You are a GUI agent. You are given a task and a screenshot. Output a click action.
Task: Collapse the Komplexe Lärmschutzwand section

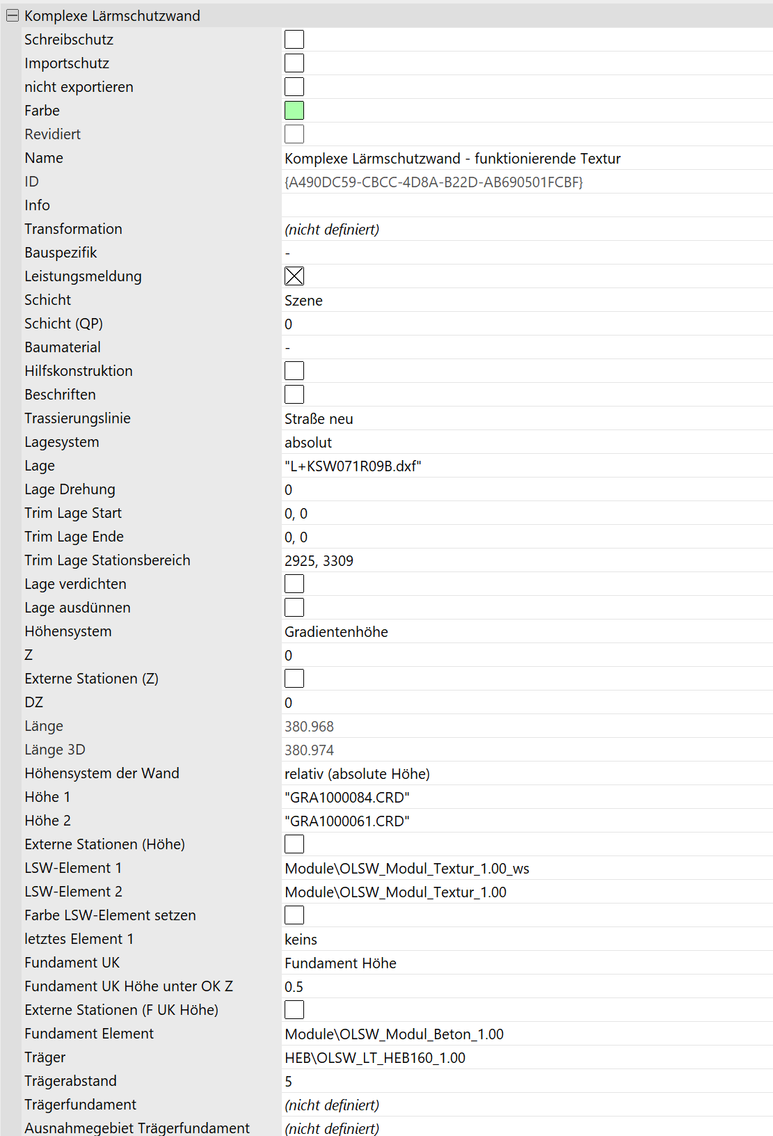[13, 15]
